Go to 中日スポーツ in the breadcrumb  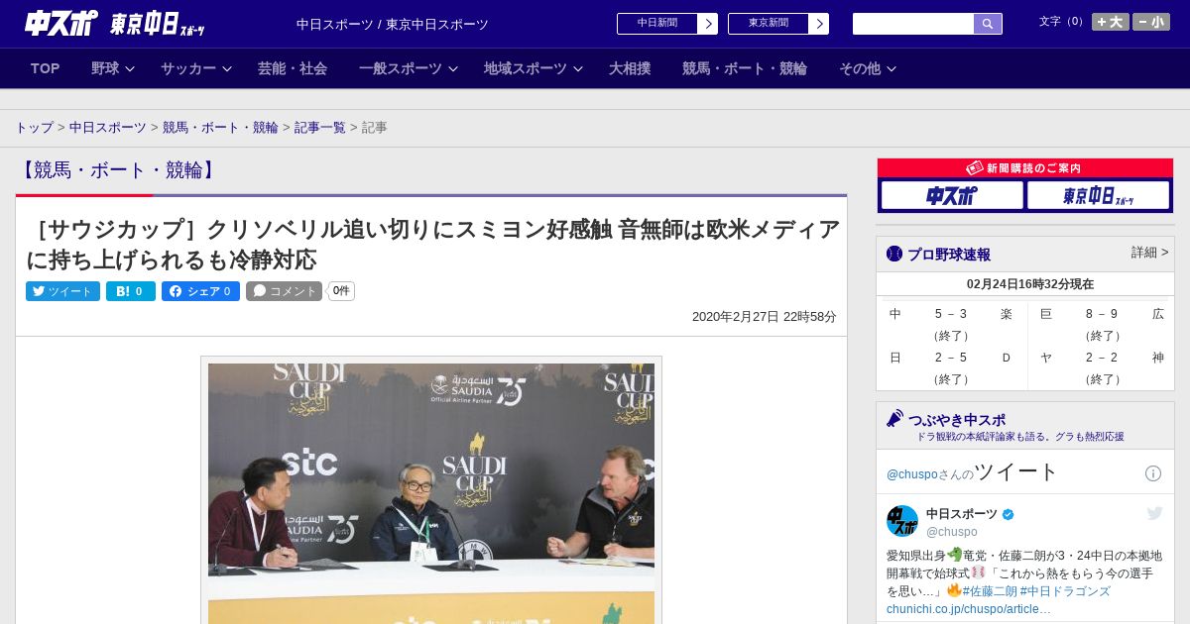[x=108, y=128]
